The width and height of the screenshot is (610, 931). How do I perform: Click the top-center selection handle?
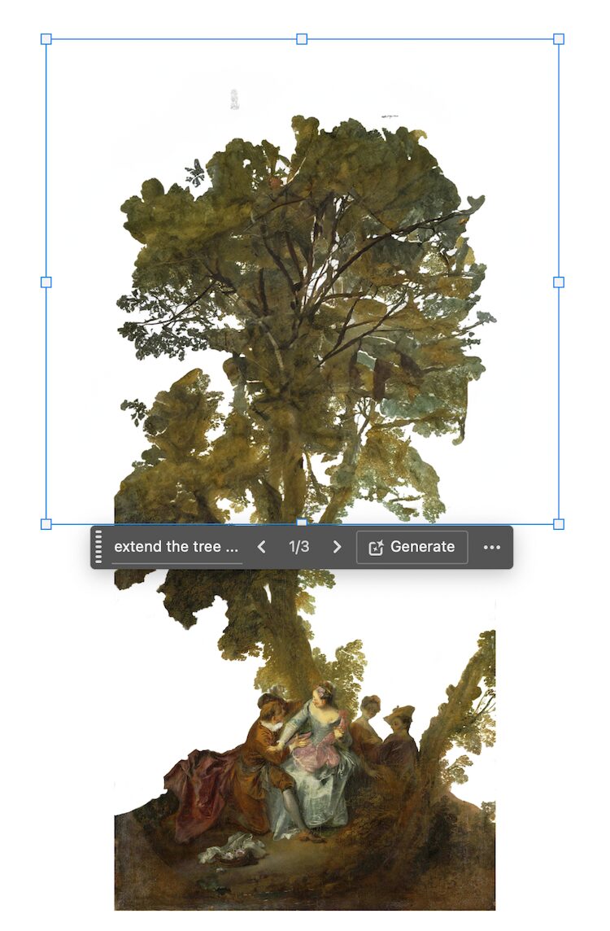point(302,39)
